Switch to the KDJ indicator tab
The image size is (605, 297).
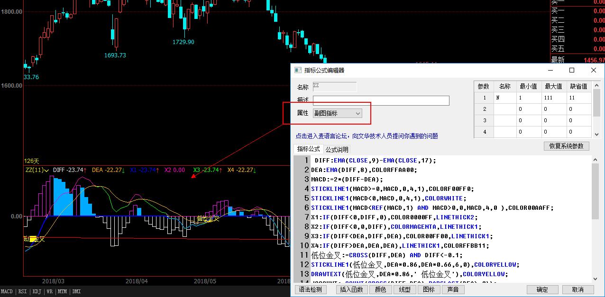tap(37, 292)
